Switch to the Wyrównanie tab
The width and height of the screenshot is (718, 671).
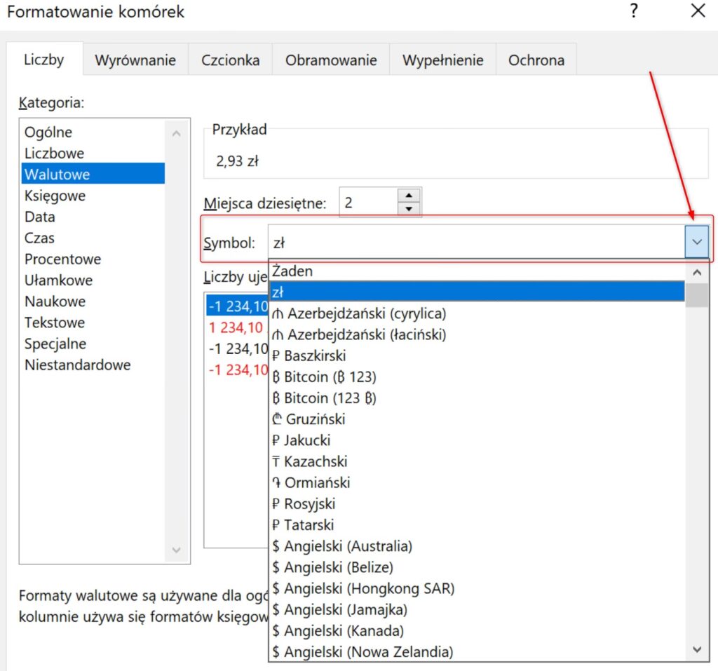tap(135, 60)
